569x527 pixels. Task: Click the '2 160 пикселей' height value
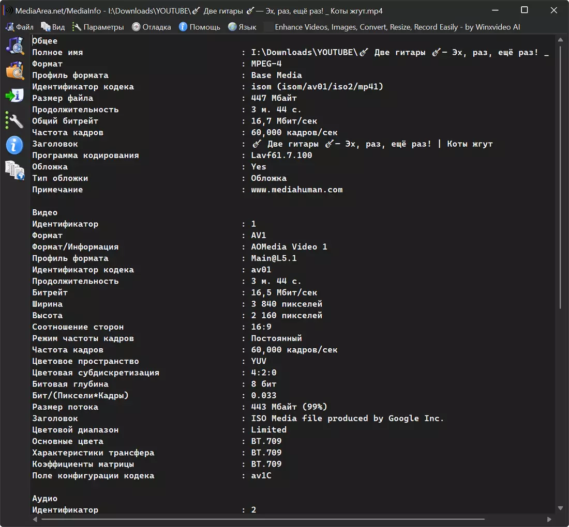coord(287,315)
